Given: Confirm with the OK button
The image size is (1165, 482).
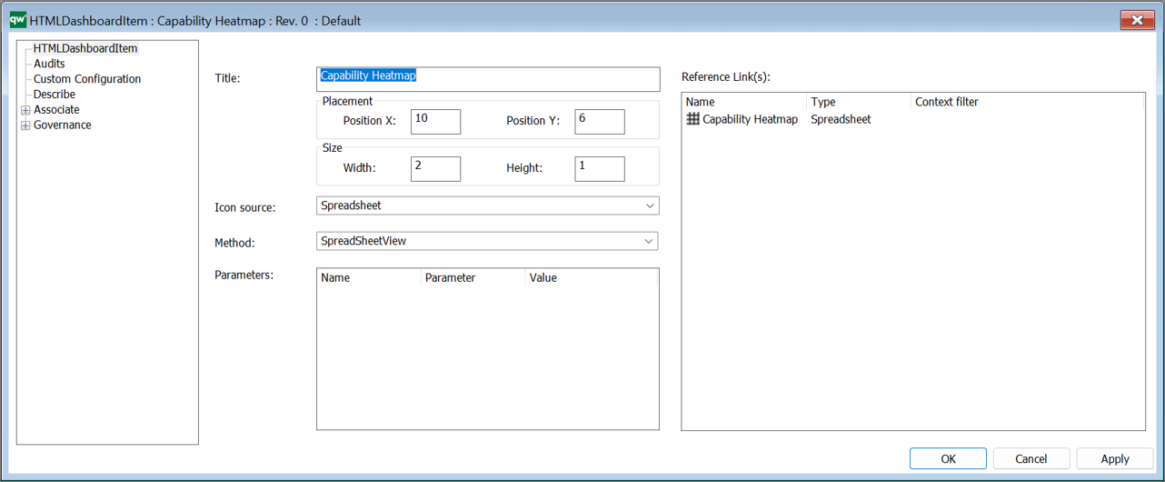Looking at the screenshot, I should (948, 458).
